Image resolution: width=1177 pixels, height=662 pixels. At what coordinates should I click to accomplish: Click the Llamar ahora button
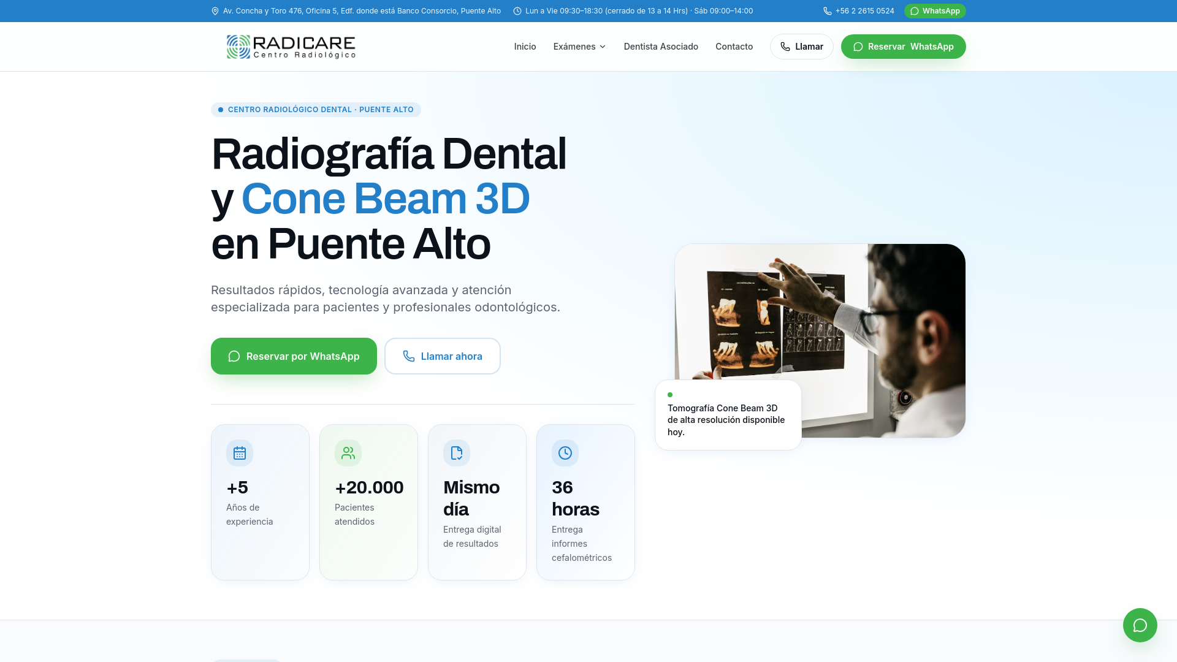pyautogui.click(x=442, y=356)
